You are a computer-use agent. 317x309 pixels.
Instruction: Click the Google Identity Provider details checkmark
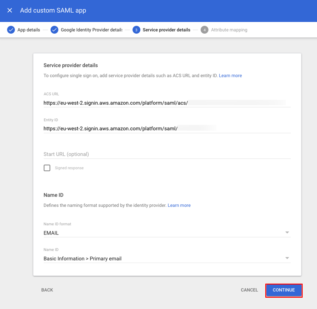point(54,30)
